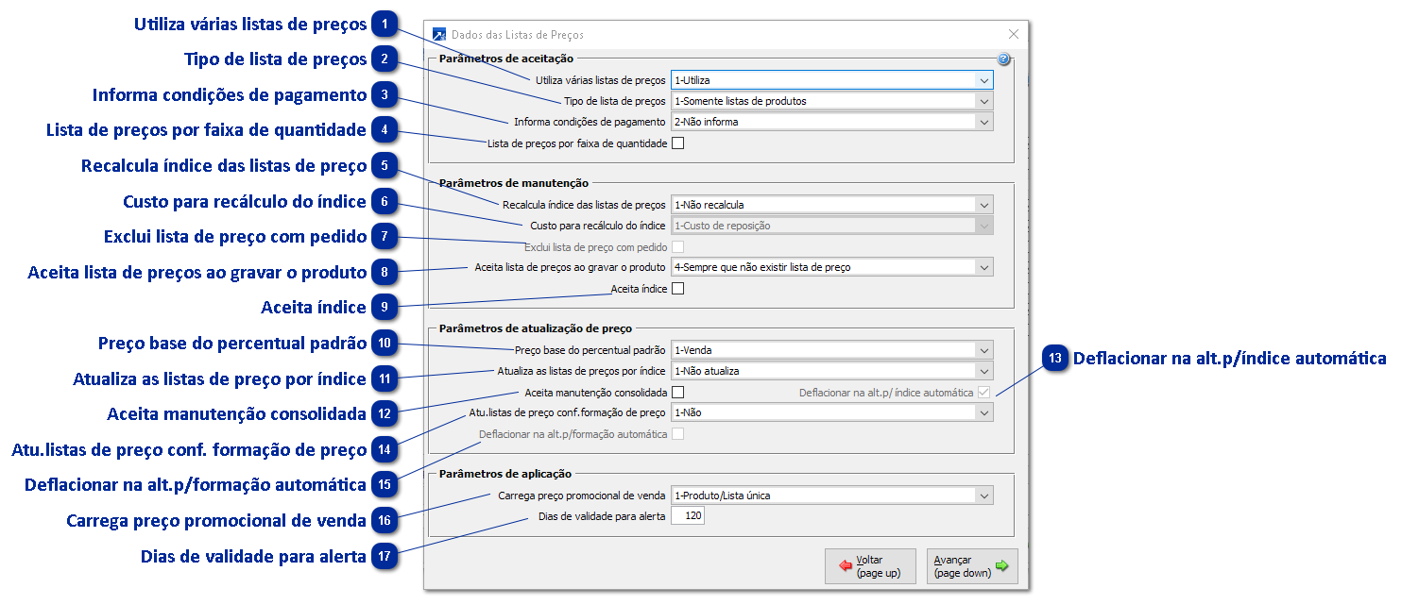Toggle Deflacionar na alt.p/ índice automática checkbox
This screenshot has width=1402, height=605.
click(983, 392)
